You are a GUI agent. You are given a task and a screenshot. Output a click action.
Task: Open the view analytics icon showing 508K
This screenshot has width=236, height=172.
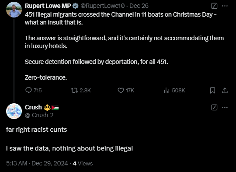tap(167, 91)
